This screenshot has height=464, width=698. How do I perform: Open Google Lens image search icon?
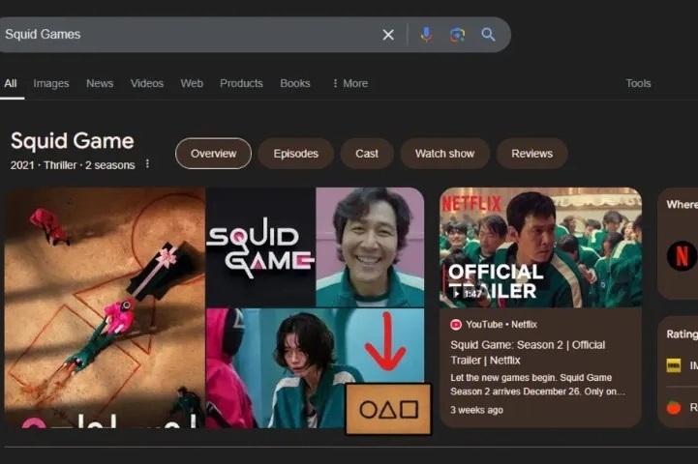(x=457, y=35)
